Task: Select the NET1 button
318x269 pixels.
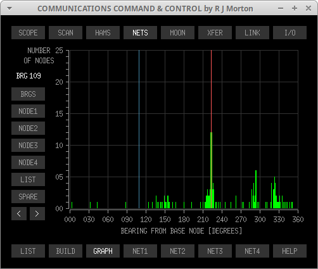Action: pos(140,251)
